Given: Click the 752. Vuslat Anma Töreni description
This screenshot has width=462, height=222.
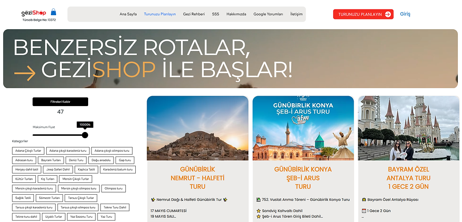Looking at the screenshot, I should 303,200.
